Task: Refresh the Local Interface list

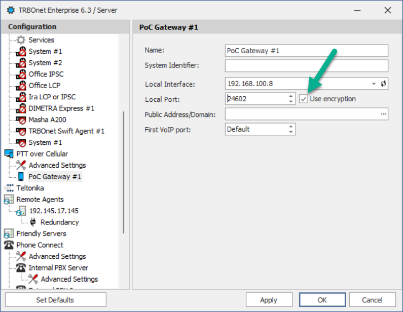Action: coord(383,84)
